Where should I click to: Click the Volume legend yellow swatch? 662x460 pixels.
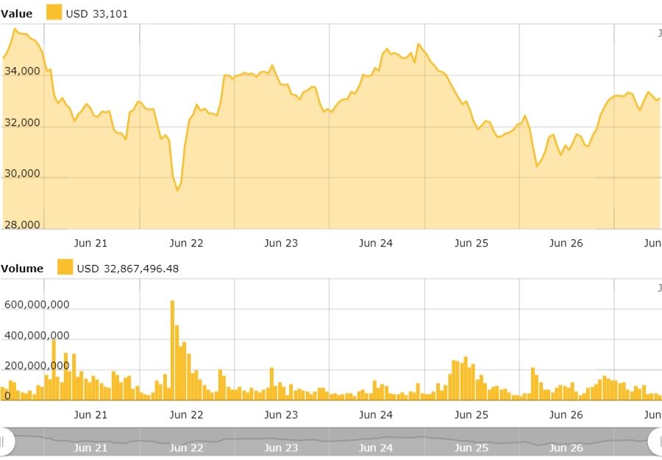click(x=65, y=267)
